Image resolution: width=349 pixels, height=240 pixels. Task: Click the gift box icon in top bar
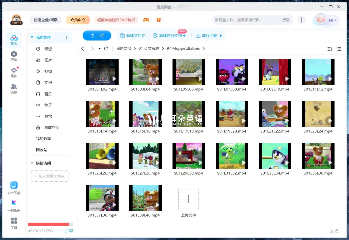pyautogui.click(x=159, y=19)
